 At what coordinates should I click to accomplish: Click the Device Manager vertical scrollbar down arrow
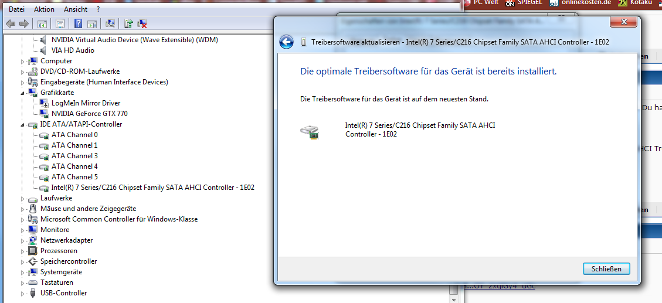(x=453, y=299)
